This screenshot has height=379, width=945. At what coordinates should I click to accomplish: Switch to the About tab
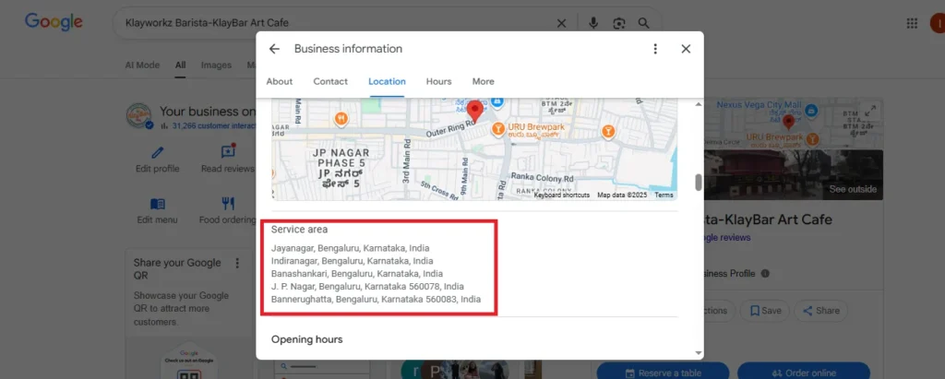click(279, 81)
